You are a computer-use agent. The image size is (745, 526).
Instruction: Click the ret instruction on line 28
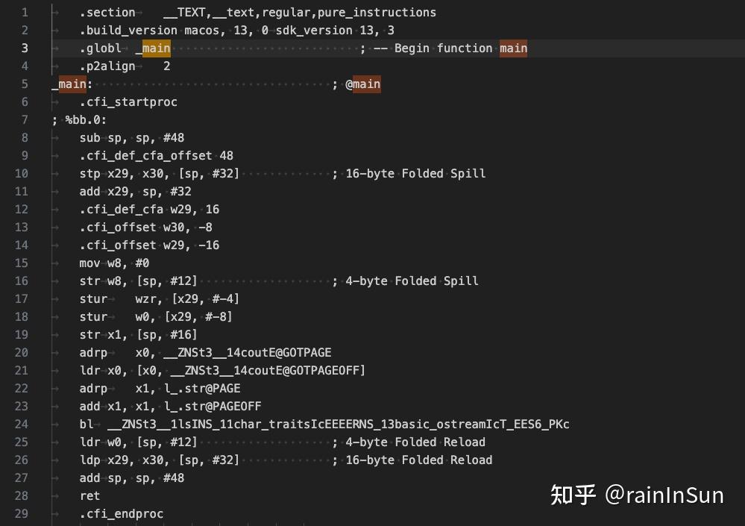coord(89,496)
